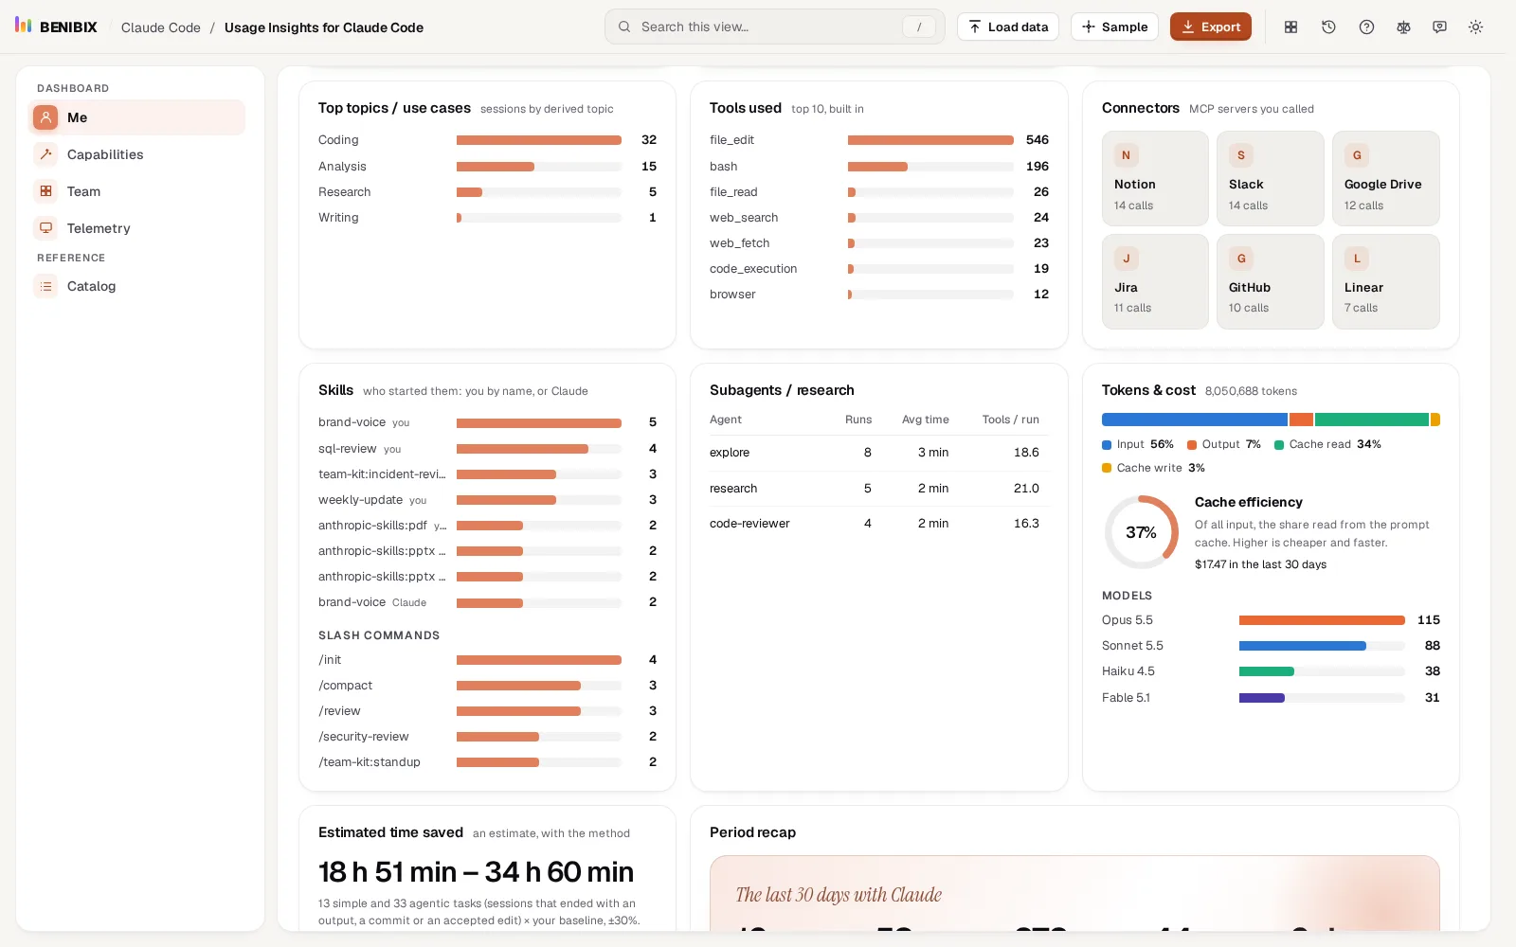Image resolution: width=1516 pixels, height=947 pixels.
Task: Open the feedback chat-heart icon
Action: pyautogui.click(x=1439, y=27)
